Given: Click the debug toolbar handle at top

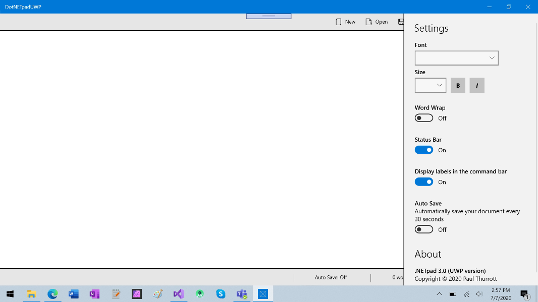Looking at the screenshot, I should tap(268, 16).
